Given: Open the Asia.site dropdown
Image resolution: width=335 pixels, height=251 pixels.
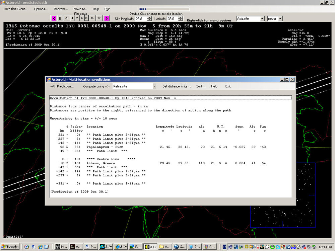Looking at the screenshot, I should pyautogui.click(x=262, y=19).
